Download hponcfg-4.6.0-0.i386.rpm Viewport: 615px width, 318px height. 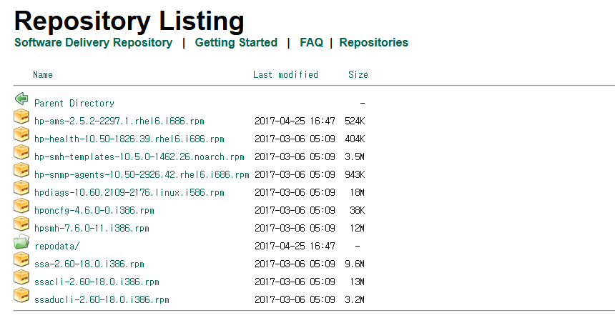(x=94, y=211)
